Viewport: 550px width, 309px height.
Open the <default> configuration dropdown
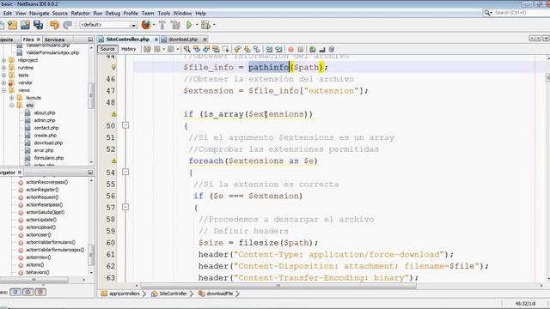click(108, 25)
